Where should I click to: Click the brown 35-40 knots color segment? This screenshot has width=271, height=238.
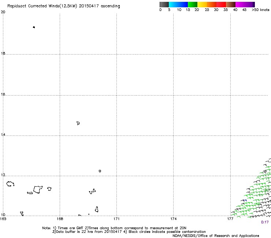(231, 4)
